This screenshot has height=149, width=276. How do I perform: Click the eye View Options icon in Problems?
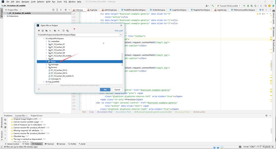click(x=5, y=124)
